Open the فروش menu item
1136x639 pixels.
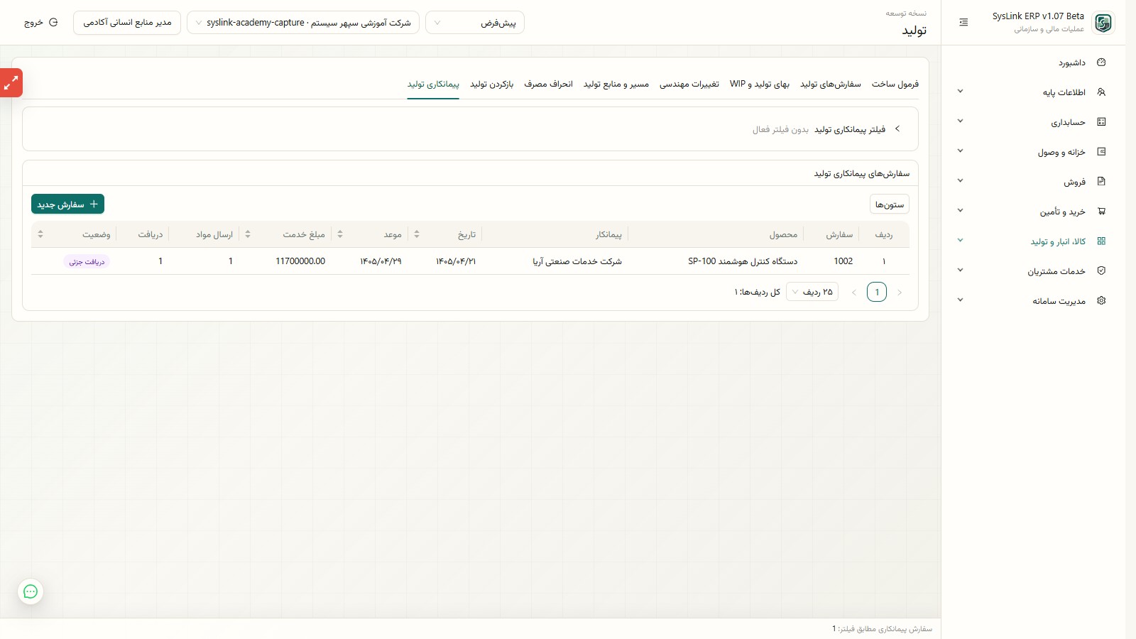[x=1034, y=182]
